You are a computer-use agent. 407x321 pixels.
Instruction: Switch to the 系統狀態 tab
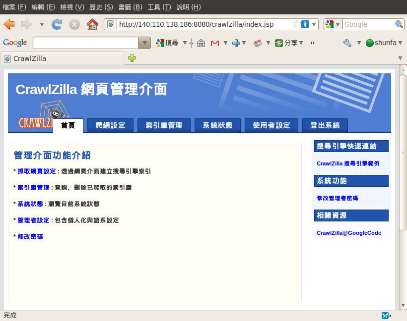coord(217,125)
